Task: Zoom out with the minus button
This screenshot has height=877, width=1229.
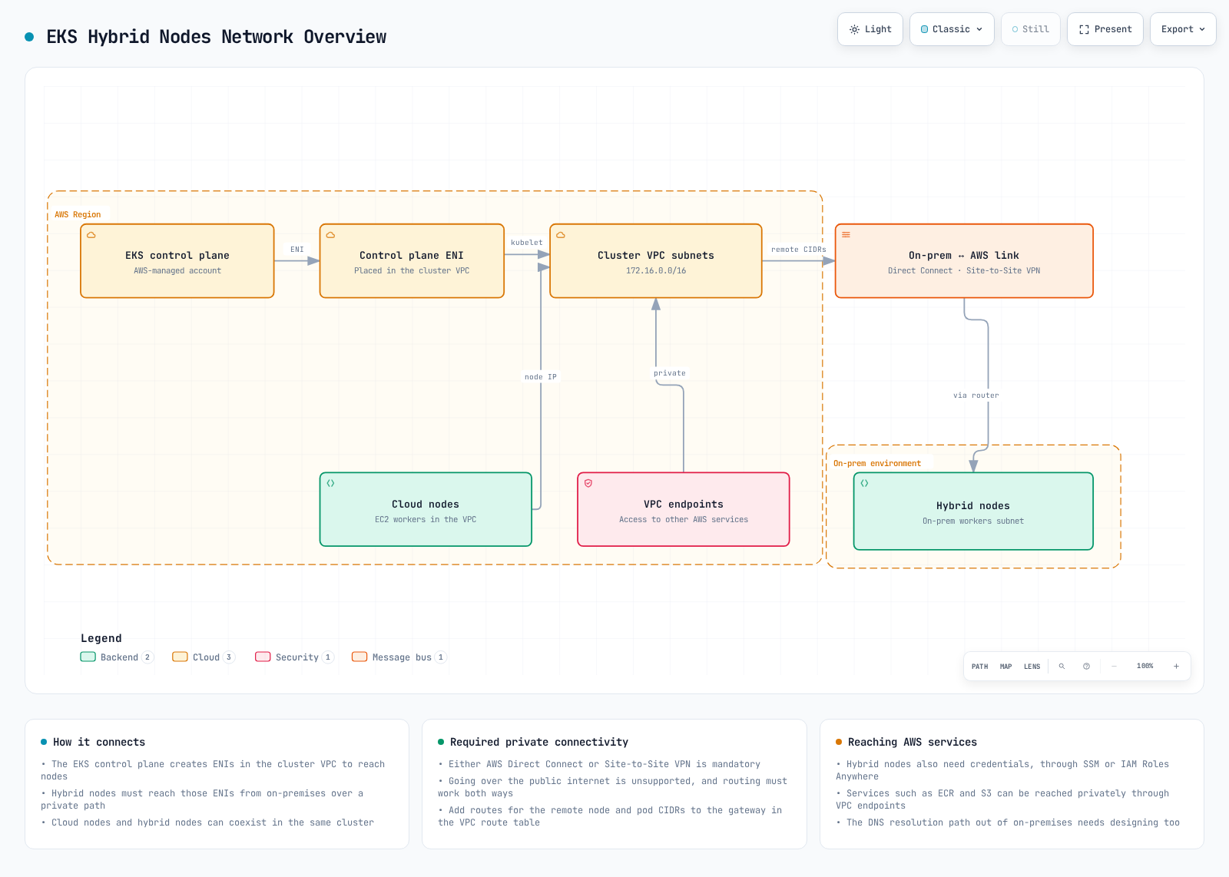Action: [x=1115, y=667]
